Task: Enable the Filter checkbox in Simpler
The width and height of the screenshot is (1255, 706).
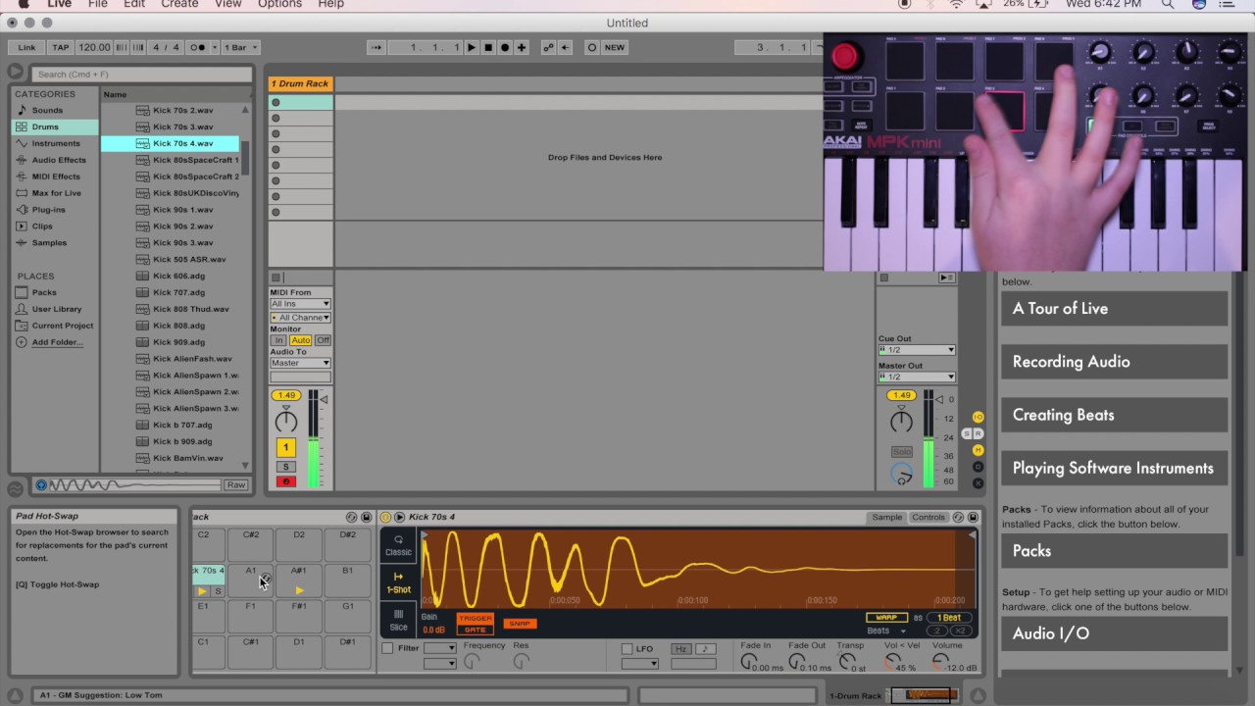Action: 387,648
